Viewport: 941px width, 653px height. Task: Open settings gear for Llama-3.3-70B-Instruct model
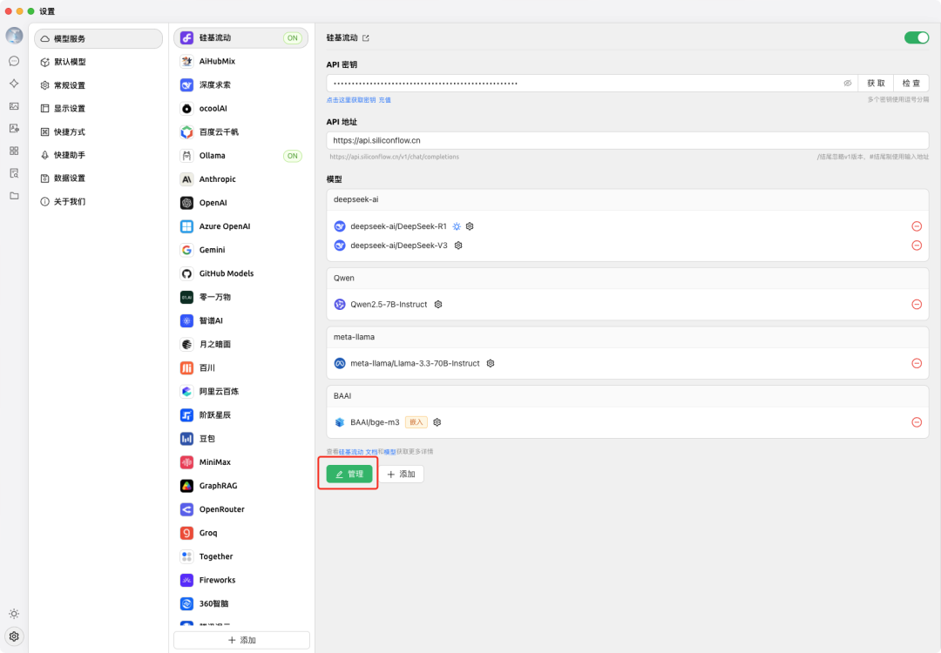click(491, 363)
